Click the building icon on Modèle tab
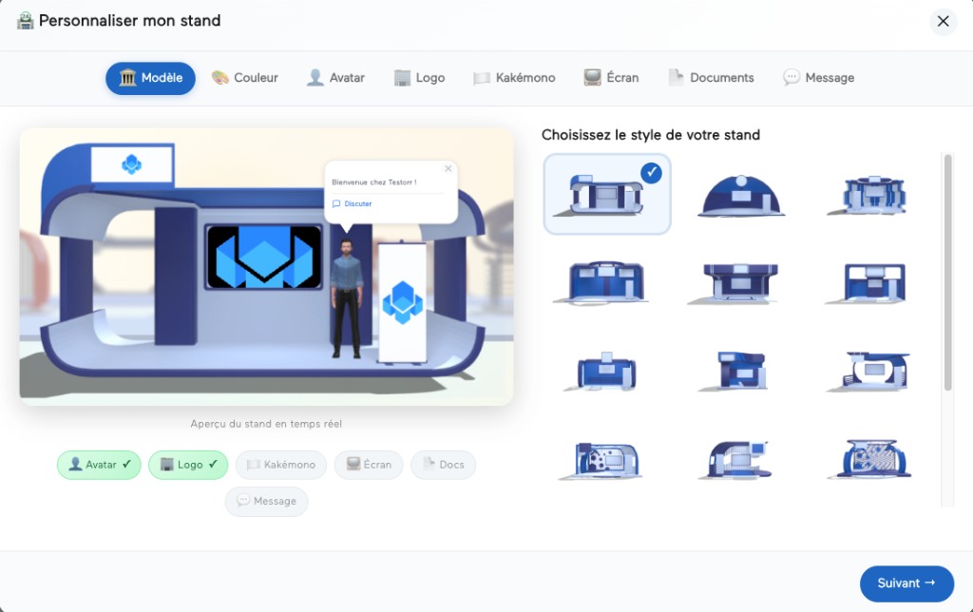The width and height of the screenshot is (973, 612). [128, 78]
